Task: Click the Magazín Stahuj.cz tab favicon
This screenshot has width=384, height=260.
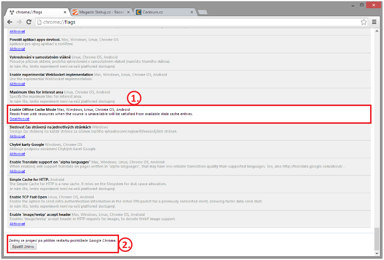Action: click(x=75, y=12)
